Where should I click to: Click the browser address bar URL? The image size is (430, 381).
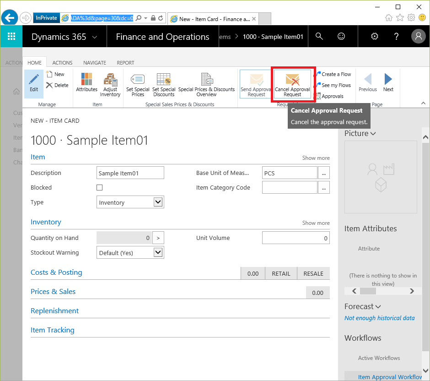[x=102, y=18]
